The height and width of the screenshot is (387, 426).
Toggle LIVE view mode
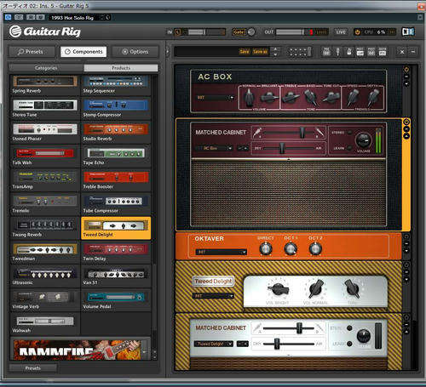341,32
